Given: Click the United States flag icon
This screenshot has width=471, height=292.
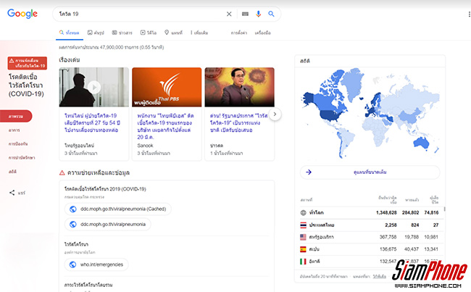Looking at the screenshot, I should pyautogui.click(x=304, y=237).
